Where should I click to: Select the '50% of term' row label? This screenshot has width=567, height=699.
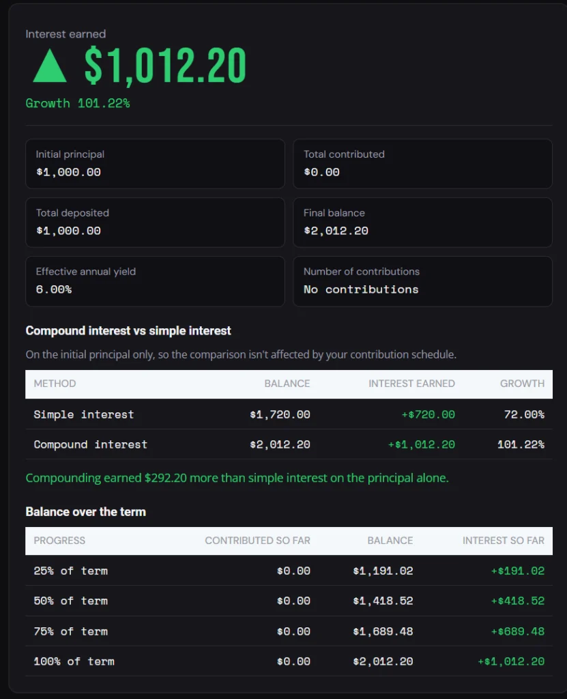click(71, 601)
